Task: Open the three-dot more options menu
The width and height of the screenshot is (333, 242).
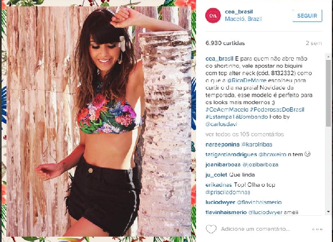Action: tap(317, 229)
